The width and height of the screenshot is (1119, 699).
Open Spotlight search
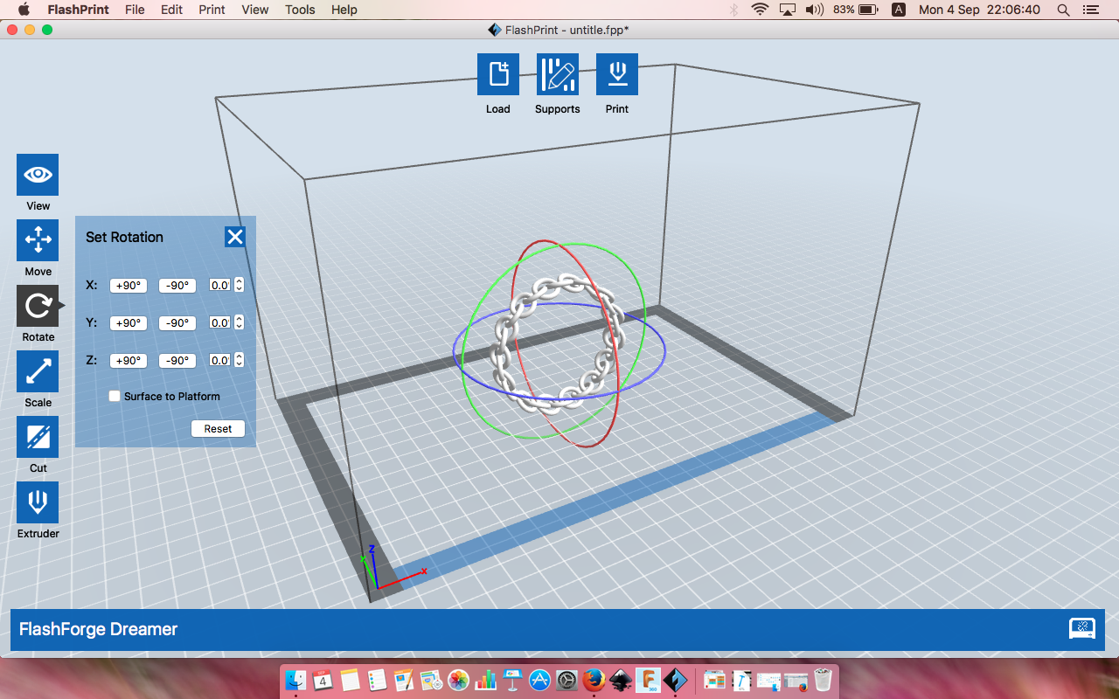(1063, 10)
